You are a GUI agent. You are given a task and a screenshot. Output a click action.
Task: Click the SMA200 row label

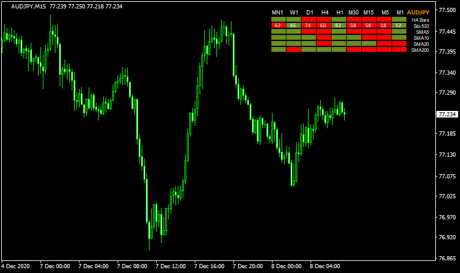coord(420,50)
